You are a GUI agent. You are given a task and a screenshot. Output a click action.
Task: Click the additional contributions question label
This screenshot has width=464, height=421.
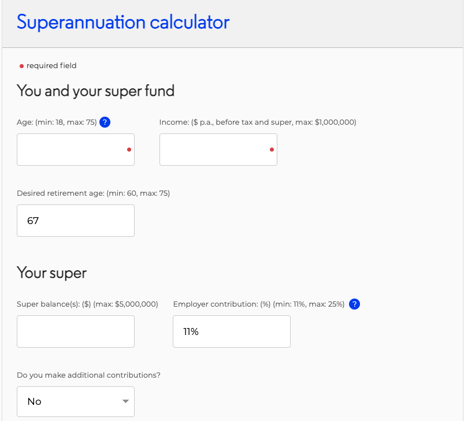tap(88, 375)
